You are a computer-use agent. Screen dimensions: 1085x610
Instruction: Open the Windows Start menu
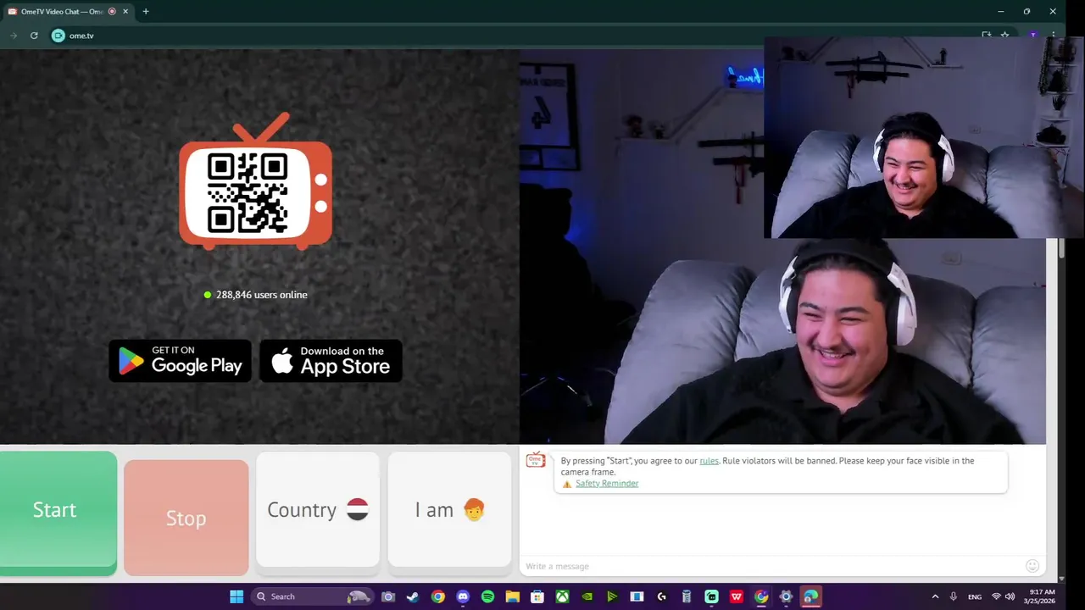pos(236,596)
